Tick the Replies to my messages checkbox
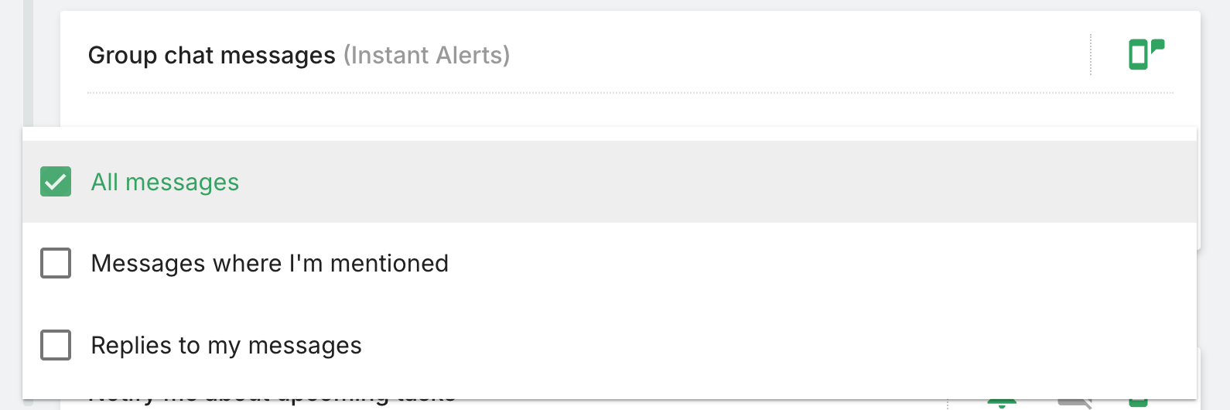The height and width of the screenshot is (410, 1230). point(56,345)
